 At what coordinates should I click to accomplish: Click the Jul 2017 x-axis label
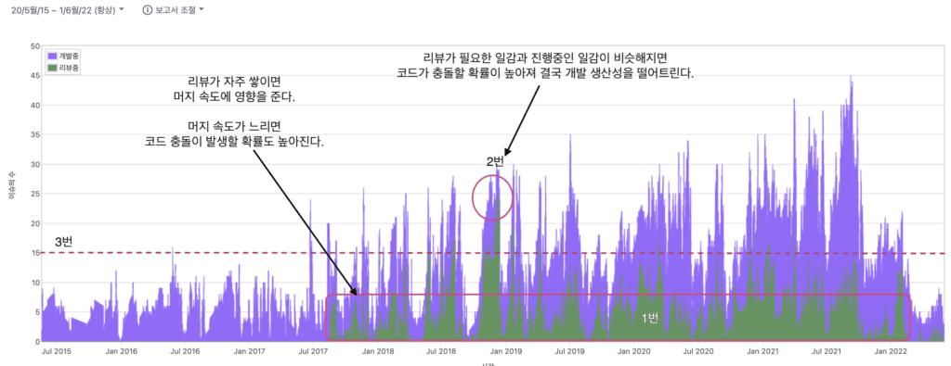(313, 350)
